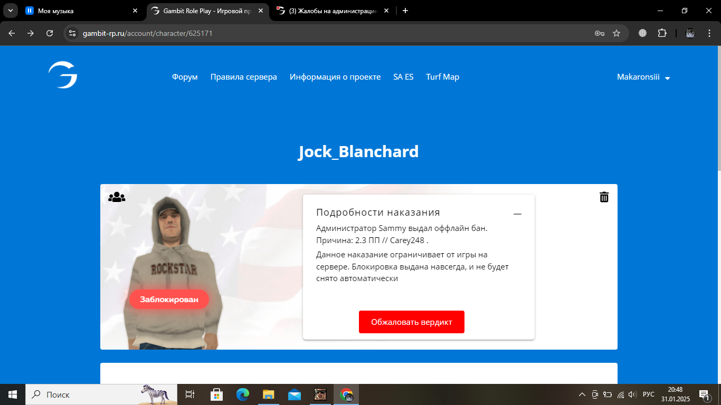Open the Chrome three-dot menu
The image size is (721, 405).
pyautogui.click(x=708, y=33)
